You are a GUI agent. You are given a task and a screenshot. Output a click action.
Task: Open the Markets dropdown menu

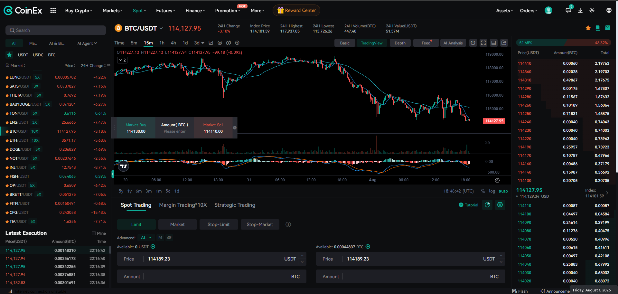tap(113, 11)
